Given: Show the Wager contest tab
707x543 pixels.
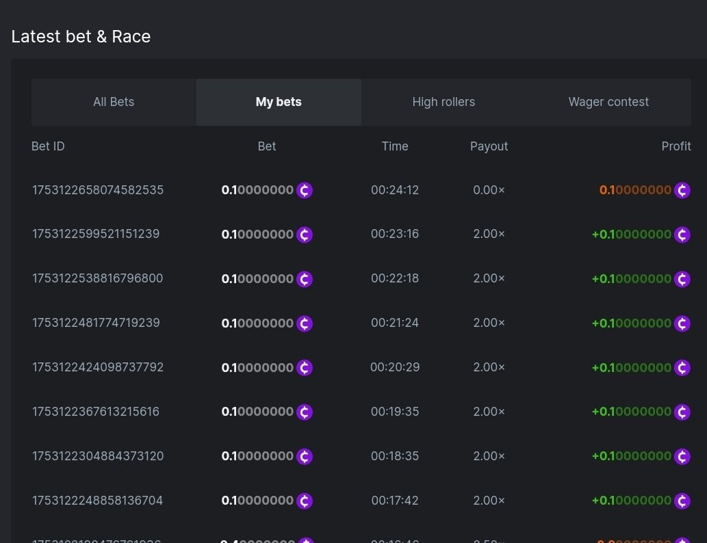Looking at the screenshot, I should point(608,102).
